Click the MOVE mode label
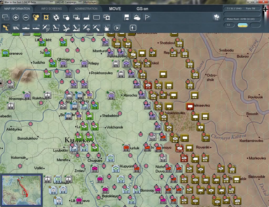This screenshot has height=207, width=269. (x=115, y=9)
